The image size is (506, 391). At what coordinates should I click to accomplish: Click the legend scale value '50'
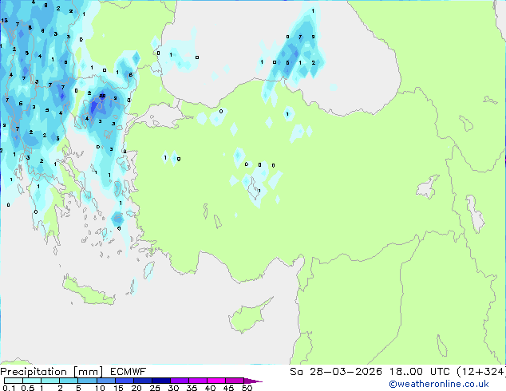[247, 388]
